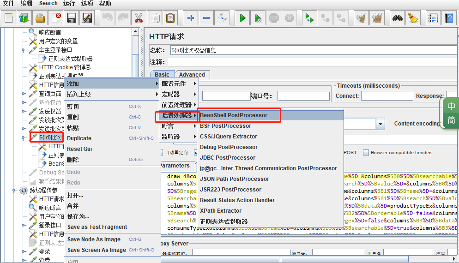Click Save Node As Image menu item
The height and width of the screenshot is (263, 459).
[x=112, y=239]
